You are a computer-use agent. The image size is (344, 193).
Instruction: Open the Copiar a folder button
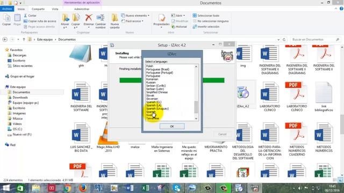pyautogui.click(x=76, y=21)
